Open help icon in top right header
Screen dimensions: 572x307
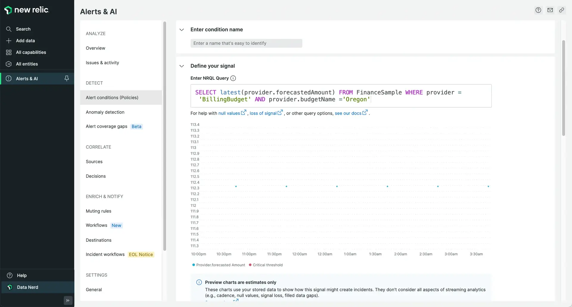click(538, 10)
